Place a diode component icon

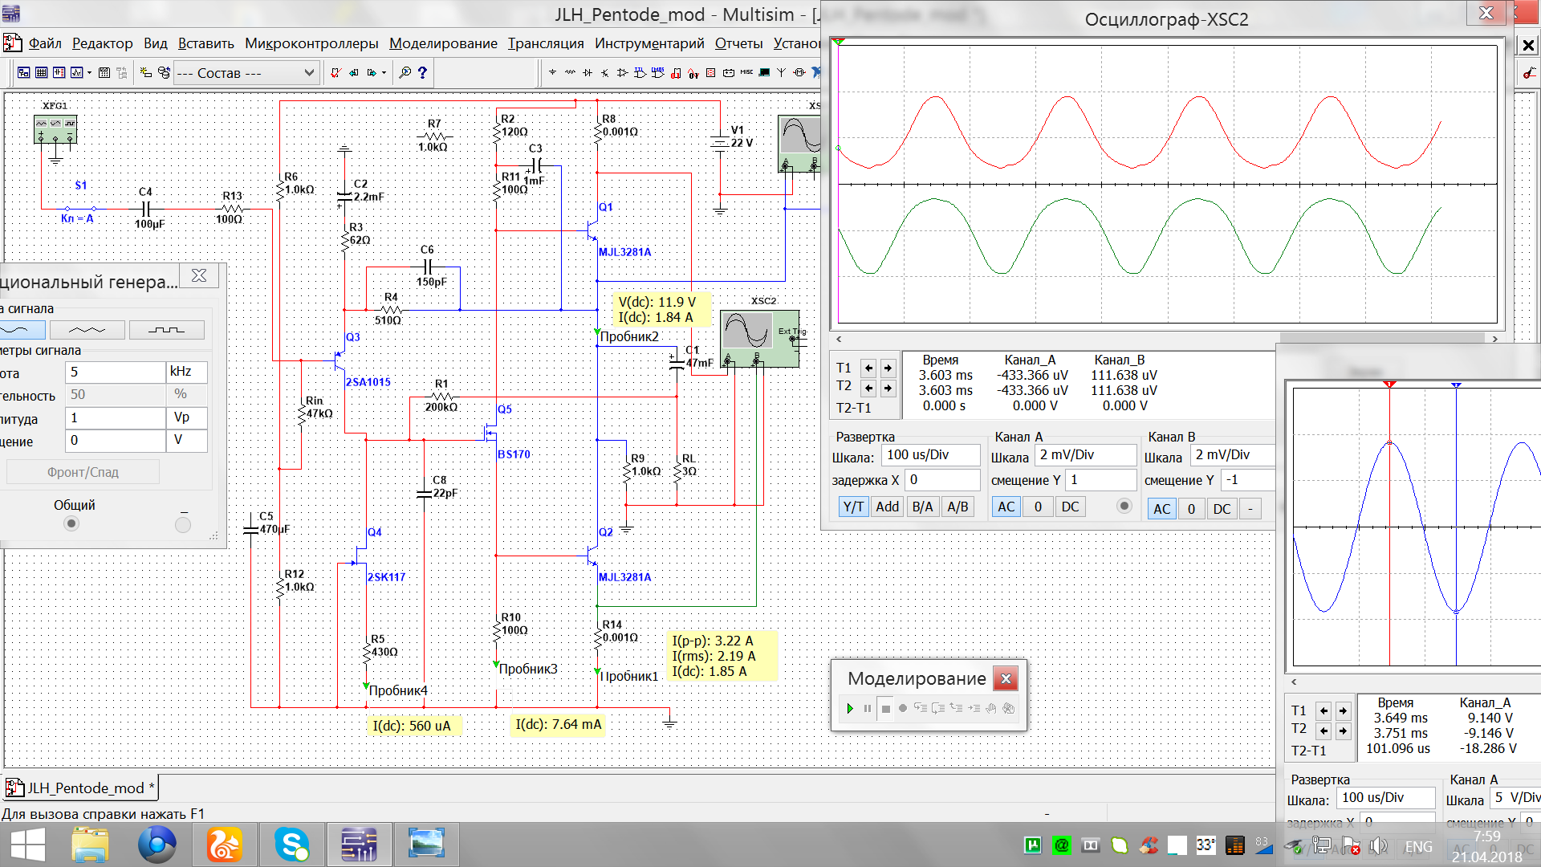point(588,72)
